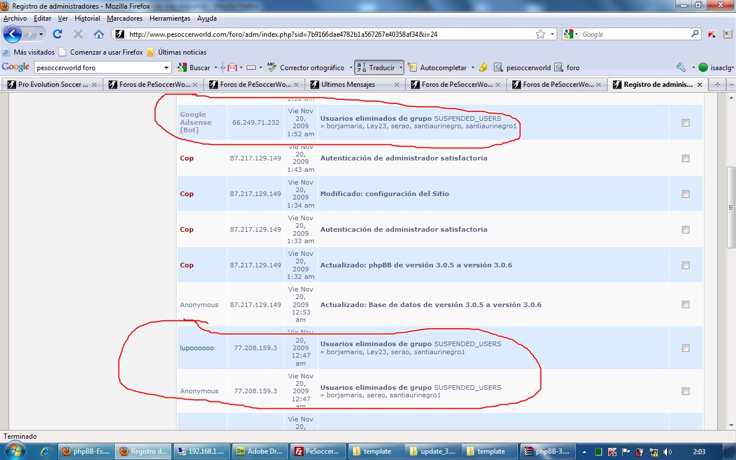Image resolution: width=736 pixels, height=460 pixels.
Task: Switch to FileZilla PeSoccer window in taskbar
Action: (318, 451)
